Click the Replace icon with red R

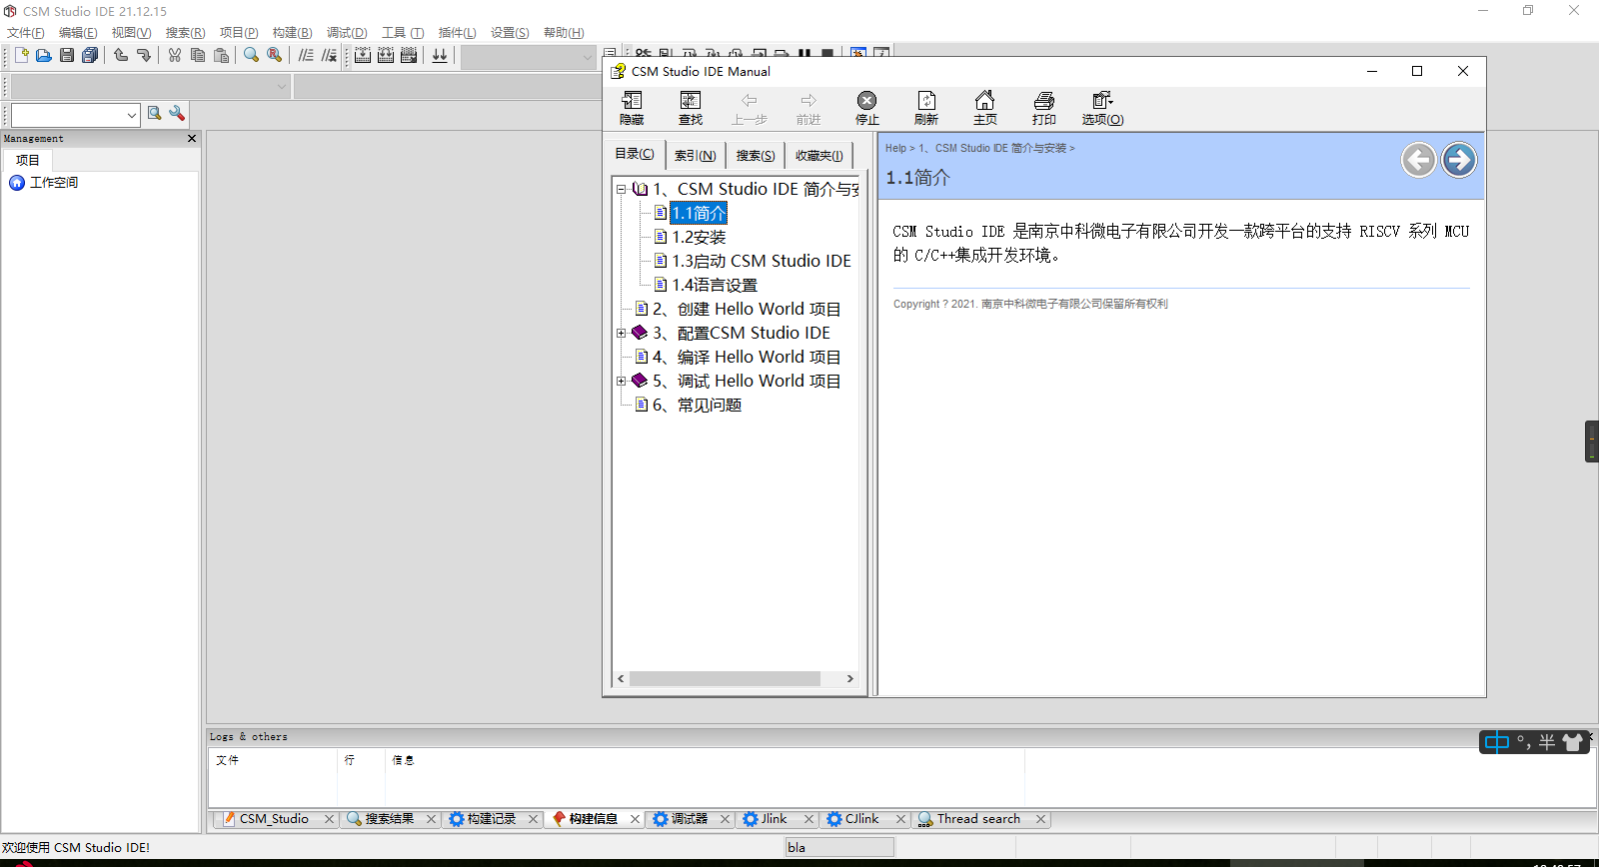(x=274, y=56)
